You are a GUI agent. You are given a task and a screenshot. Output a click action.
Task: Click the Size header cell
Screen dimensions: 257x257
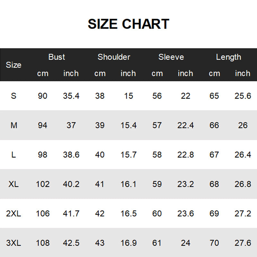(x=13, y=65)
